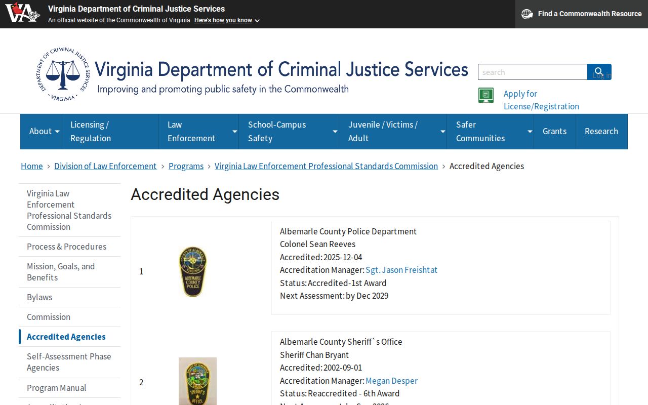This screenshot has width=648, height=405.
Task: Expand the Juvenile / Victims / Adult menu arrow
Action: [x=442, y=132]
